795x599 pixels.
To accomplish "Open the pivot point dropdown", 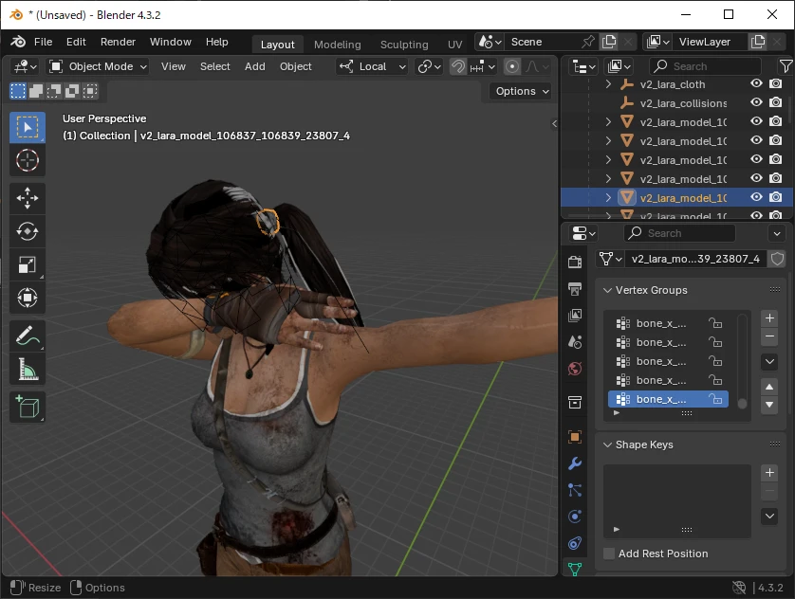I will pyautogui.click(x=429, y=66).
